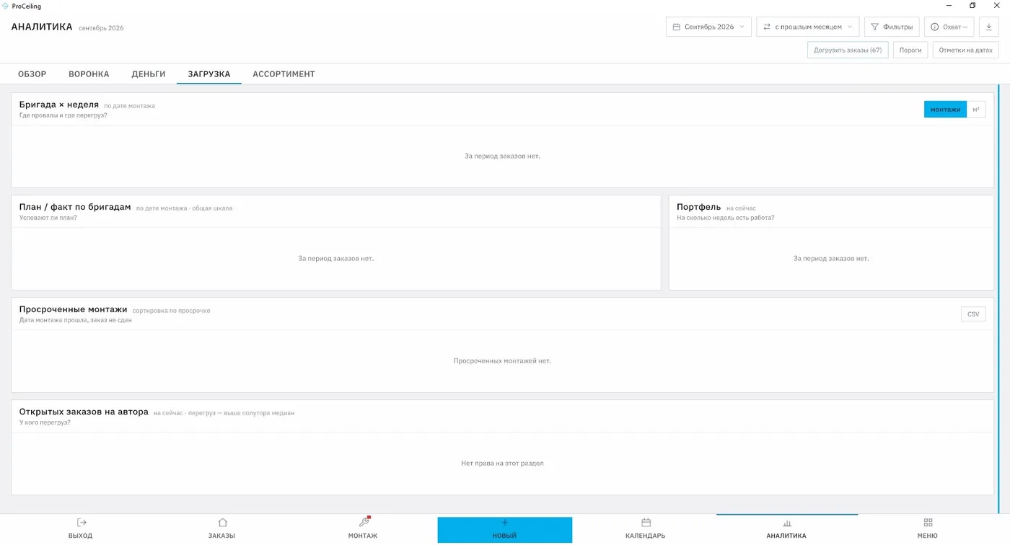This screenshot has width=1010, height=545.
Task: Click the 'Успевают ли план?' subtitle
Action: pyautogui.click(x=48, y=218)
